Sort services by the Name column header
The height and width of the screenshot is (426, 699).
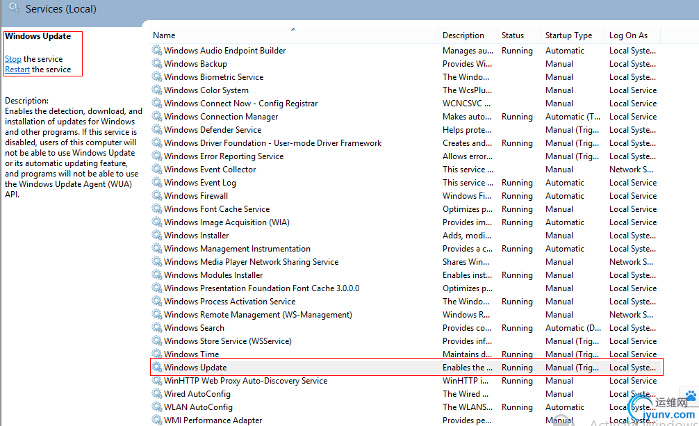(x=164, y=35)
